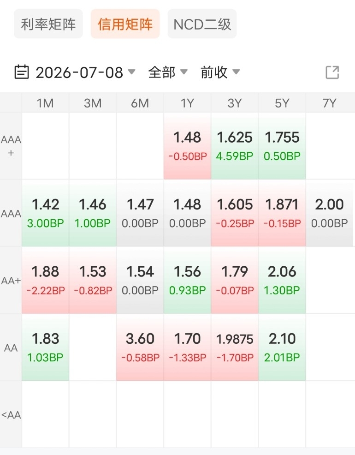Image resolution: width=355 pixels, height=455 pixels.
Task: Open AAA 1M cell showing 1.42
Action: pos(45,213)
